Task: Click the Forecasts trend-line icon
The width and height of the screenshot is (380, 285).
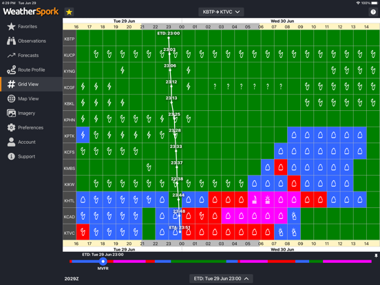Action: pyautogui.click(x=11, y=56)
